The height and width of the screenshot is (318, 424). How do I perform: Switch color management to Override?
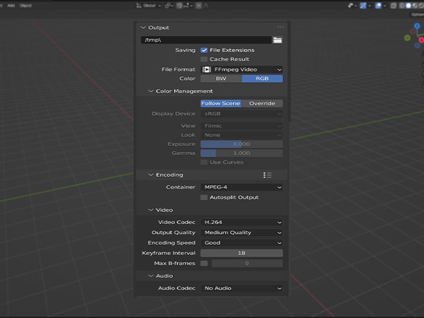click(263, 103)
